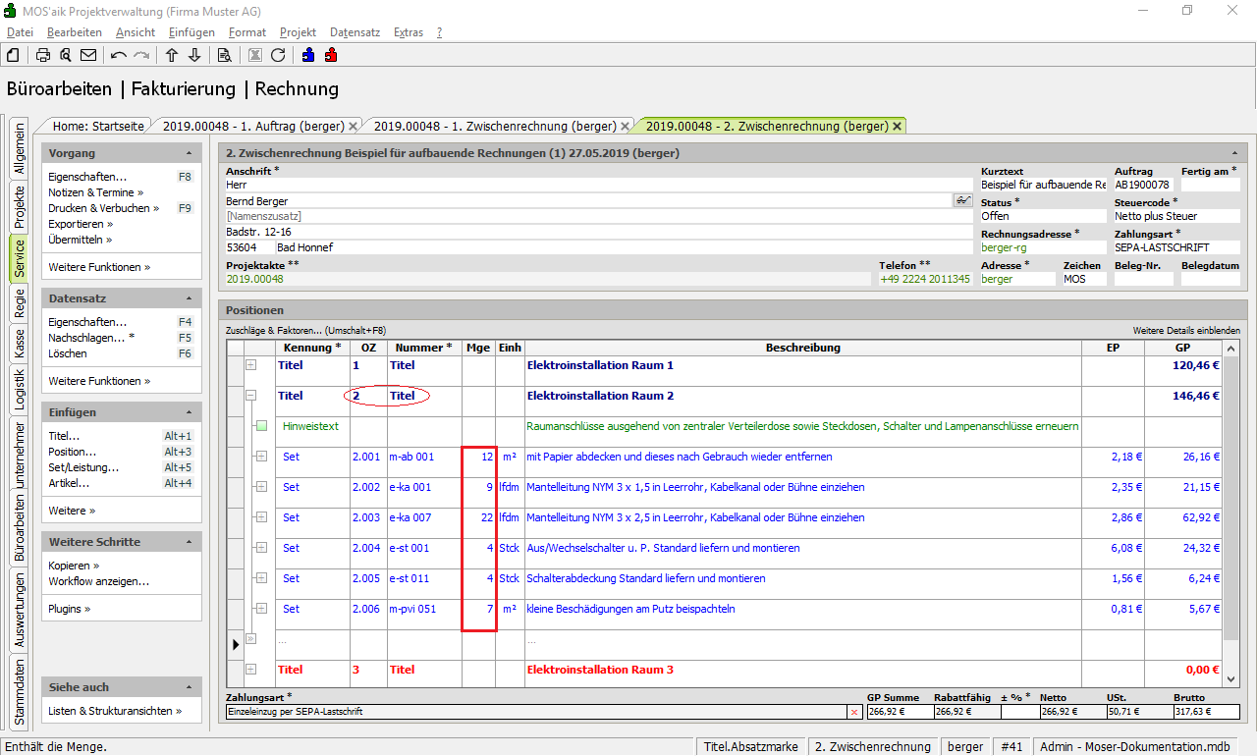
Task: Collapse the Titel 2 Elektroinstallation Raum 2 row
Action: pos(250,396)
